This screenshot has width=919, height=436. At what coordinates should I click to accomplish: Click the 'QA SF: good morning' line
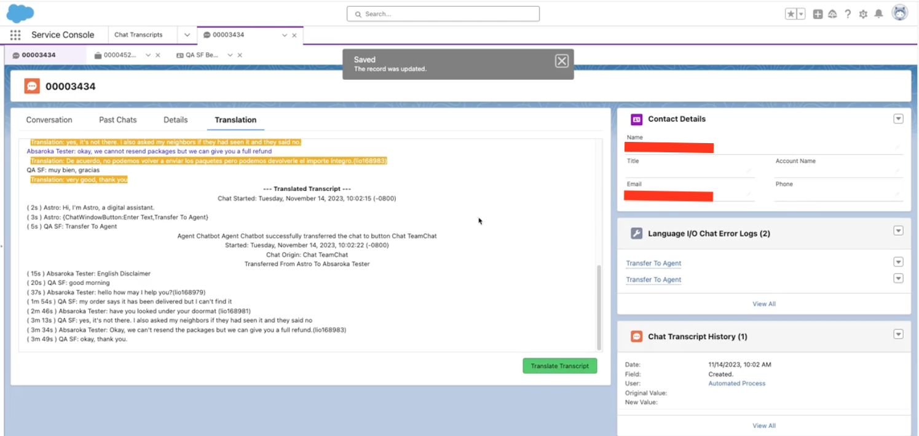[x=68, y=283]
